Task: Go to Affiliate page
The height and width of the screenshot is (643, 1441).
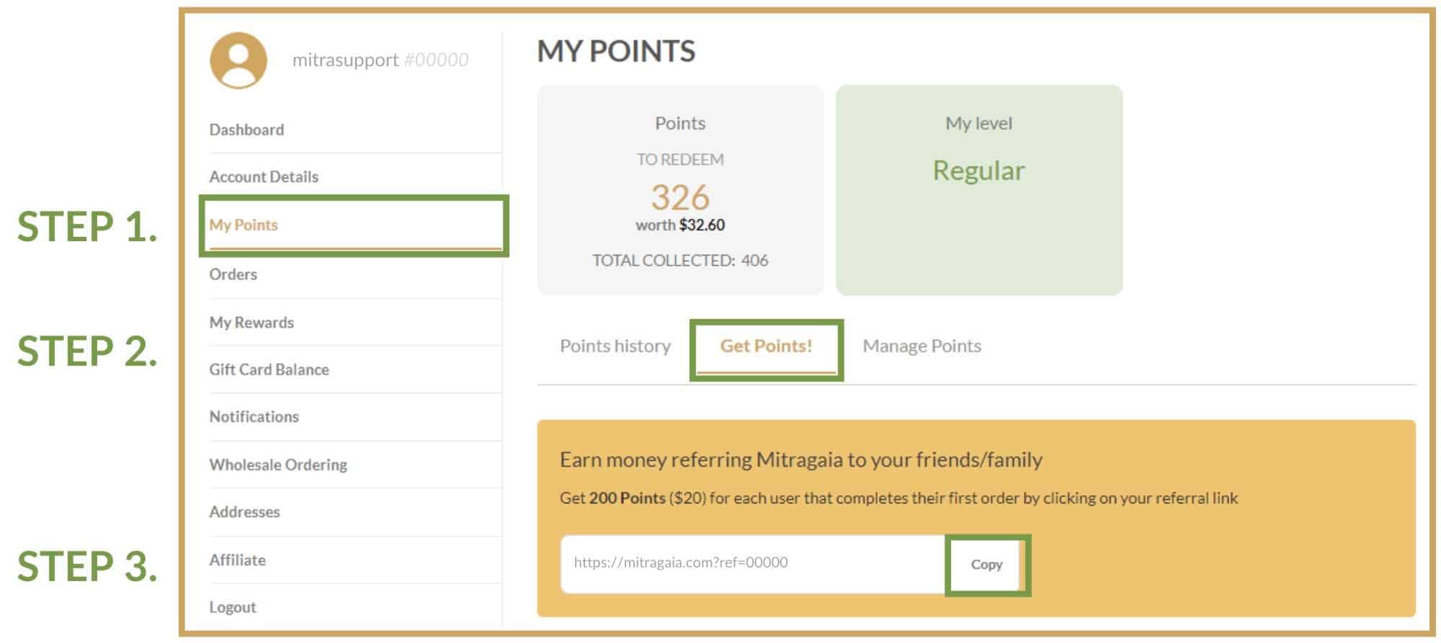Action: (x=237, y=559)
